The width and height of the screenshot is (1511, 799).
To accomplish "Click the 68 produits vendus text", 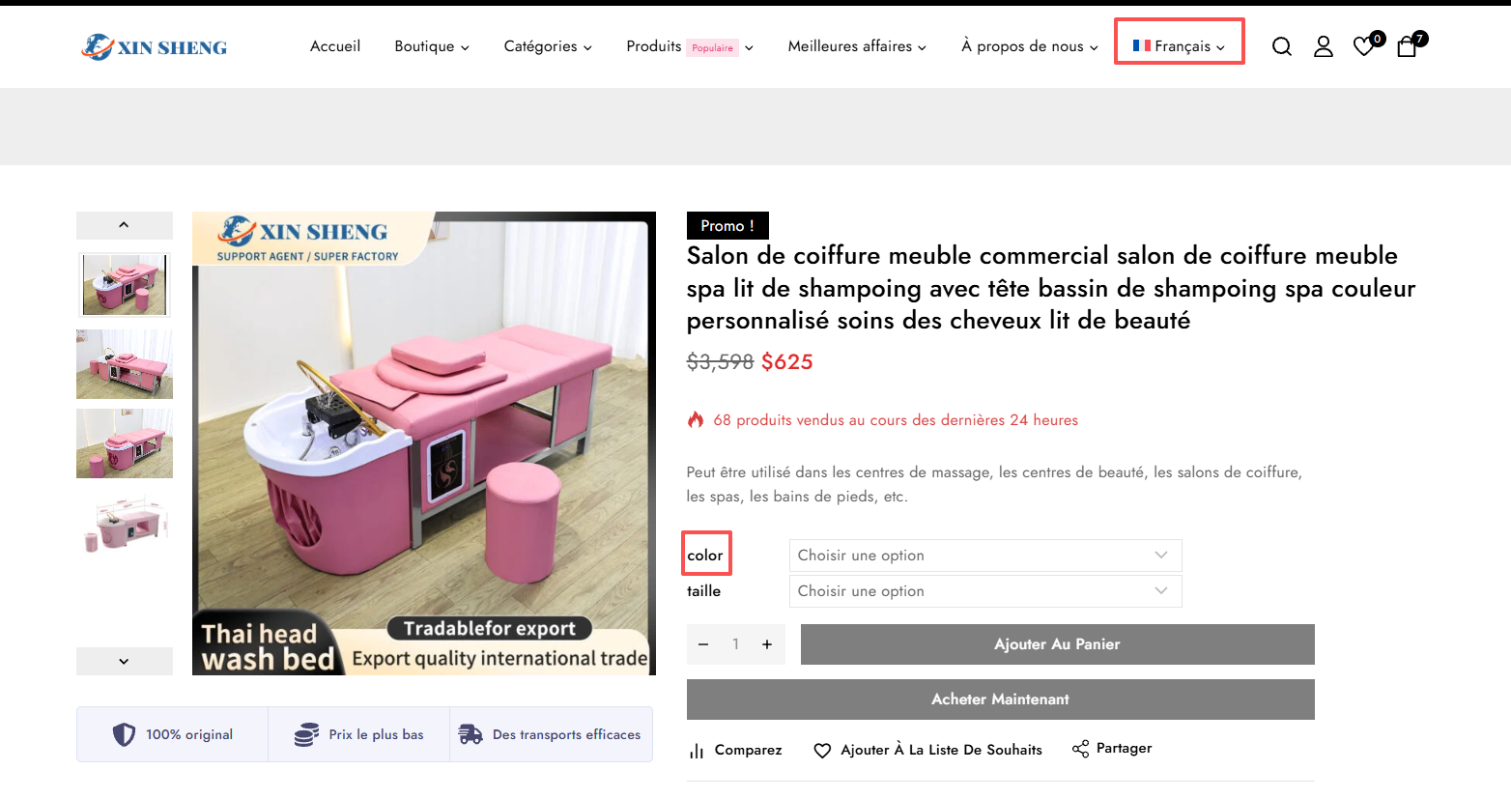I will pyautogui.click(x=896, y=420).
